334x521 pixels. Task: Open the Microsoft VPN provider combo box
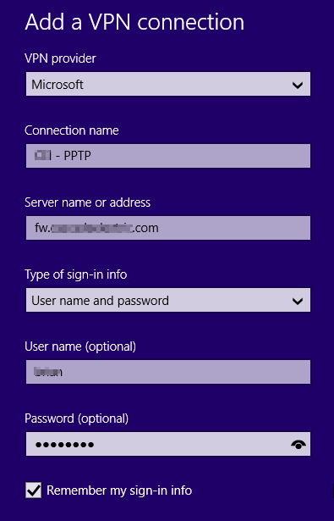pos(168,84)
